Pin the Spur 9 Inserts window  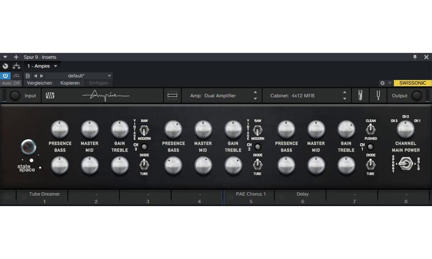415,57
